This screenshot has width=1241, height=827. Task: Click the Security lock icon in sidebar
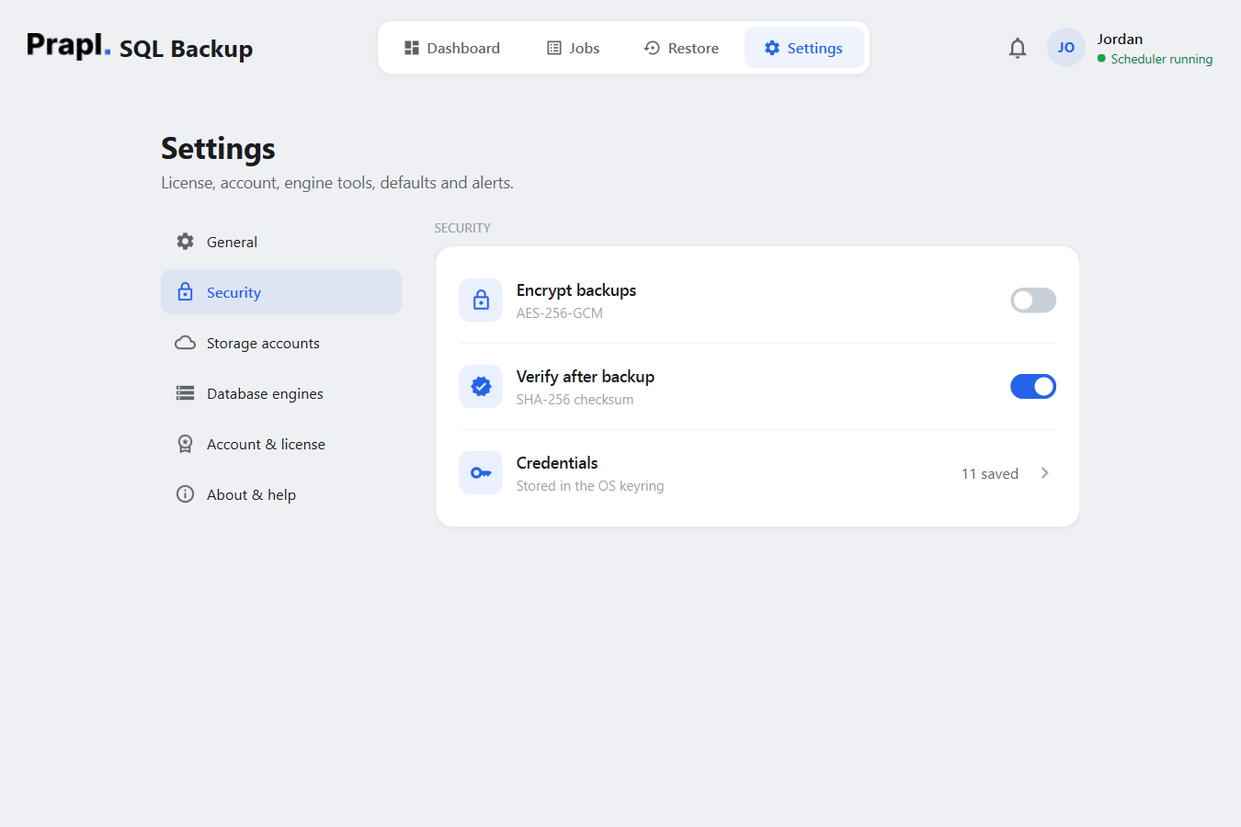[185, 292]
